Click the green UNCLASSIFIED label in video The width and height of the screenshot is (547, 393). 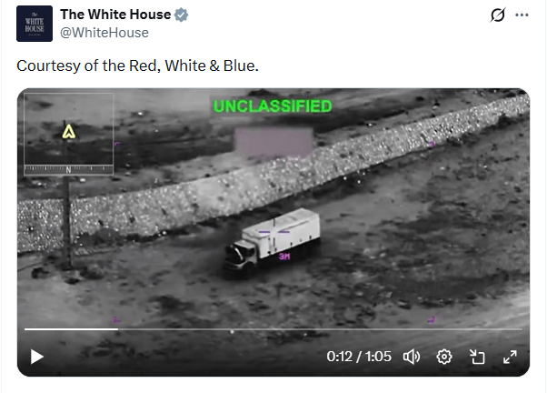273,106
